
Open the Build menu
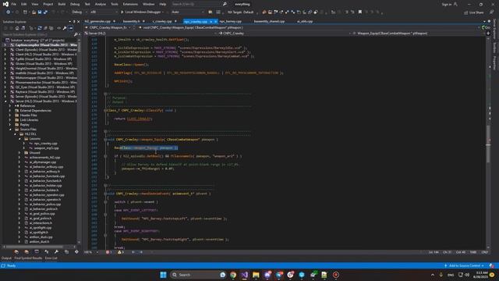point(62,5)
